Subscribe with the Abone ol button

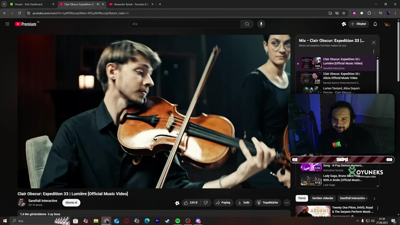click(71, 203)
